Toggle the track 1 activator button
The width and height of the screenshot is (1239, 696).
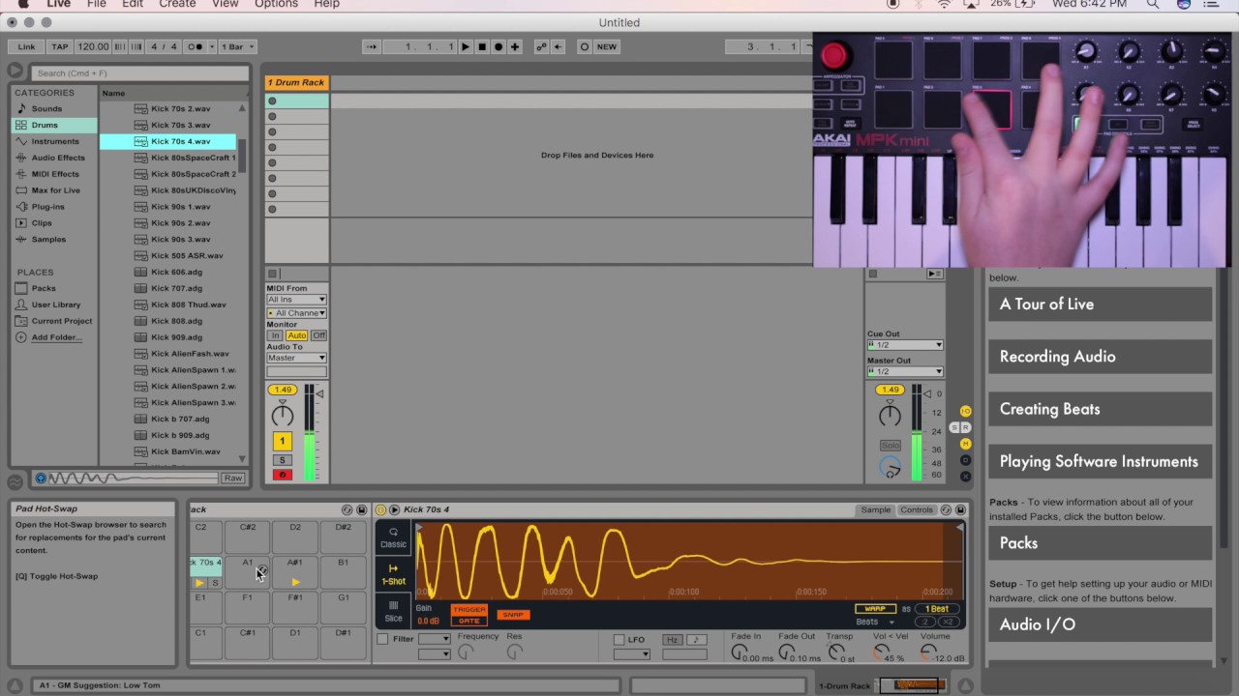click(282, 441)
